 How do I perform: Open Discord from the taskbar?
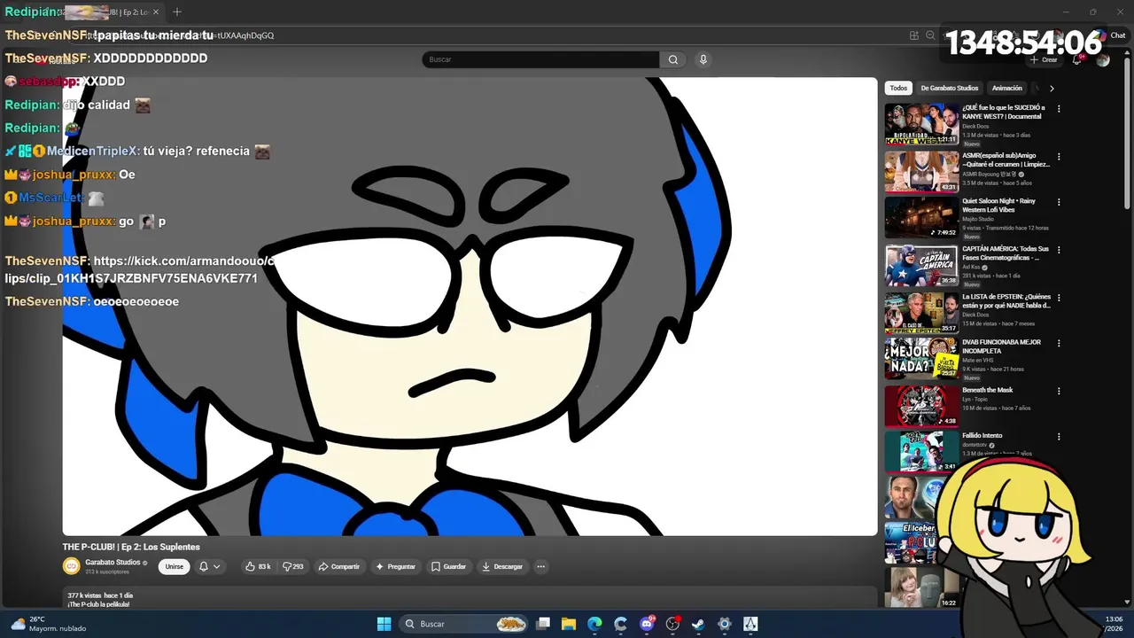pos(648,624)
